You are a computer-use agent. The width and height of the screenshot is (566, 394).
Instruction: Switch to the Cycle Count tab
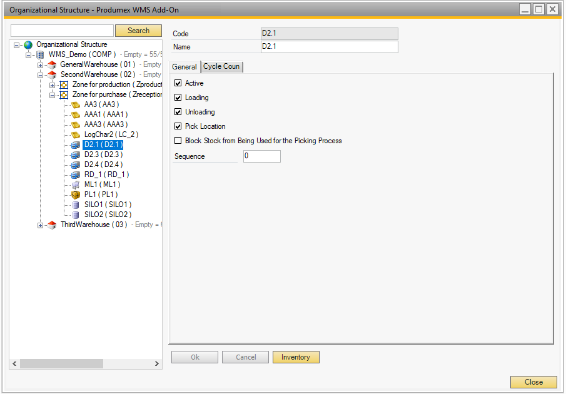point(221,67)
